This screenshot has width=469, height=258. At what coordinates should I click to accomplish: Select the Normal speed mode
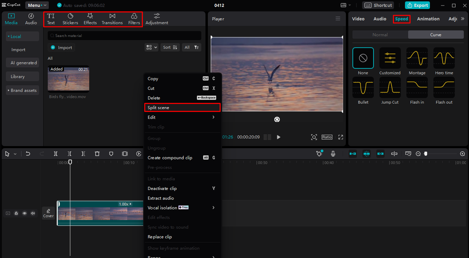pos(380,35)
